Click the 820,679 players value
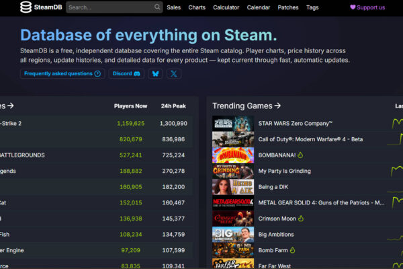This screenshot has height=269, width=403. 131,139
